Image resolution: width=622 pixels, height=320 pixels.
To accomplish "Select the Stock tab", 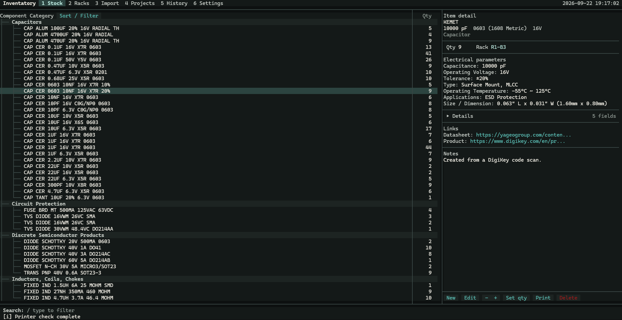I will pyautogui.click(x=52, y=3).
